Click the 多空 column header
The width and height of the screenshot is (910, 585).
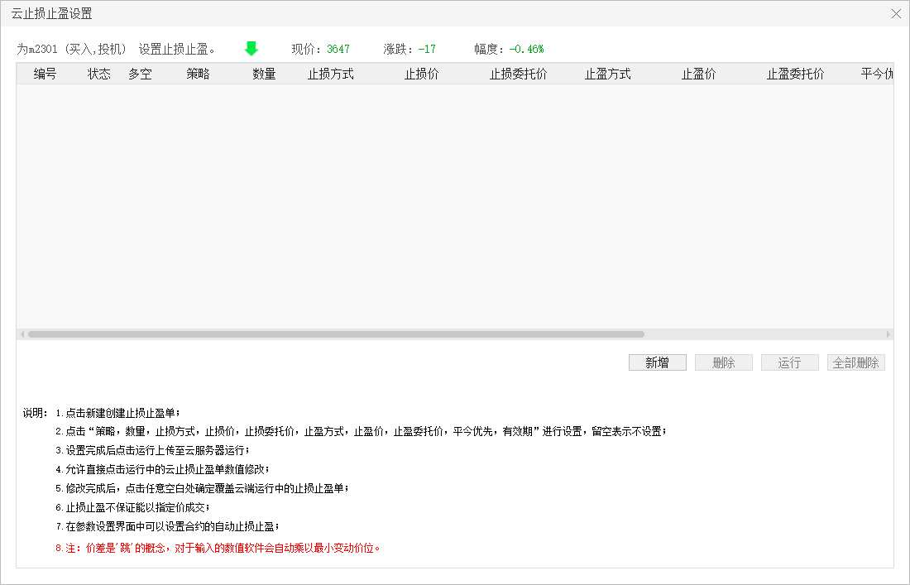point(140,74)
